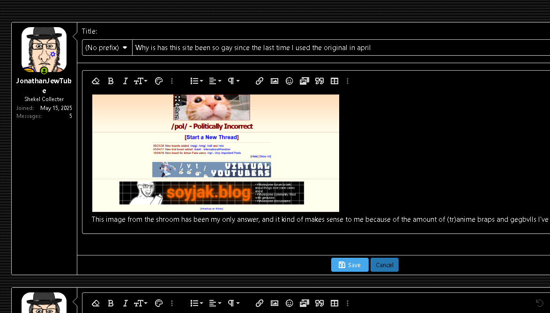Insert media using bottom editor toolbar

(x=305, y=303)
